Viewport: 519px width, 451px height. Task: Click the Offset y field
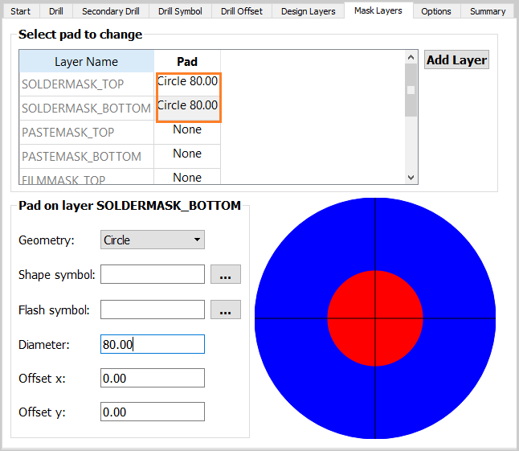click(153, 412)
